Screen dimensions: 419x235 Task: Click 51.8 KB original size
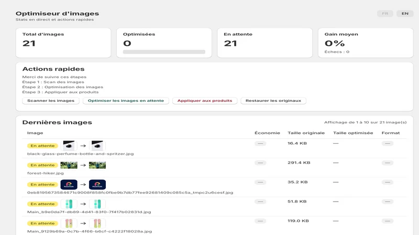(x=297, y=202)
